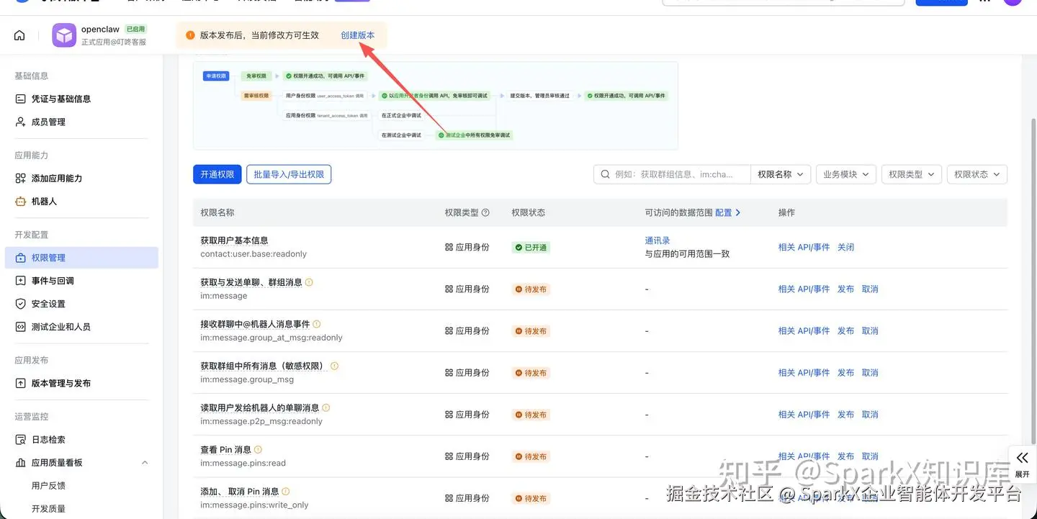Click the help icon beside 权限类型 header
The image size is (1037, 519).
(x=485, y=212)
